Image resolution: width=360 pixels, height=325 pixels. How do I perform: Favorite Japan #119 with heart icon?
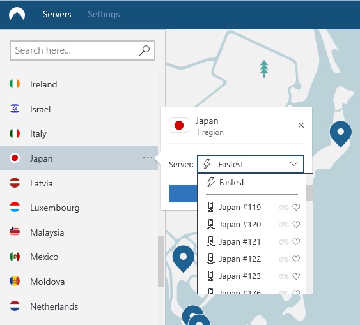click(x=296, y=207)
